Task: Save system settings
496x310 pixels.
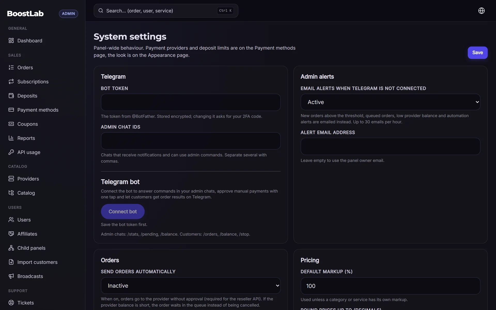Action: point(477,53)
